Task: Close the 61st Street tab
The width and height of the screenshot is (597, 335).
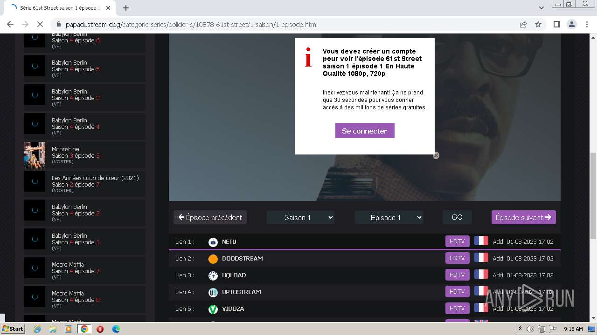Action: (108, 8)
